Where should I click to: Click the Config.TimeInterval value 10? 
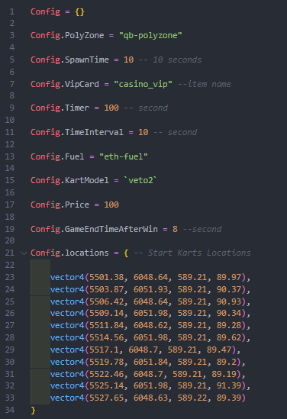tap(143, 132)
